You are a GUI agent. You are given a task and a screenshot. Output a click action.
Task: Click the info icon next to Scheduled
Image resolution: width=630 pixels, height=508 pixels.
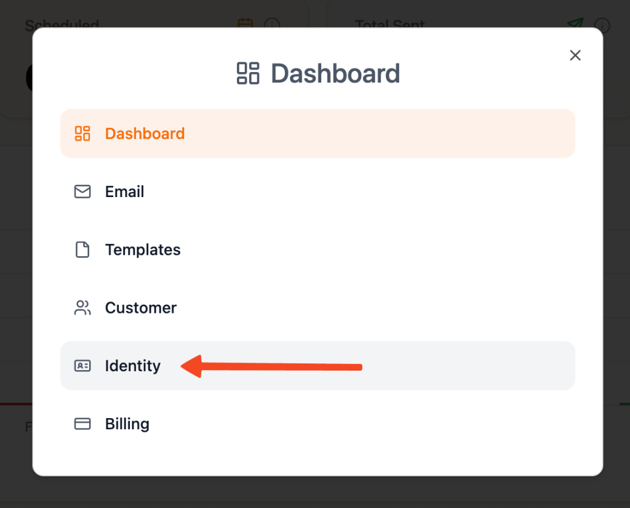click(x=272, y=25)
